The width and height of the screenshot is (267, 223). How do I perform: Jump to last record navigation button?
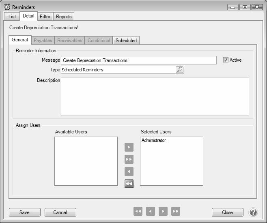coord(176,211)
